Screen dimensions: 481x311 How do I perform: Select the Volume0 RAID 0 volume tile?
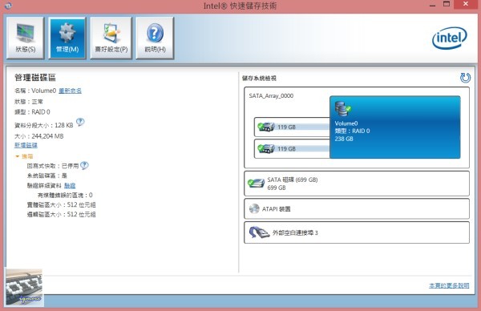click(394, 127)
